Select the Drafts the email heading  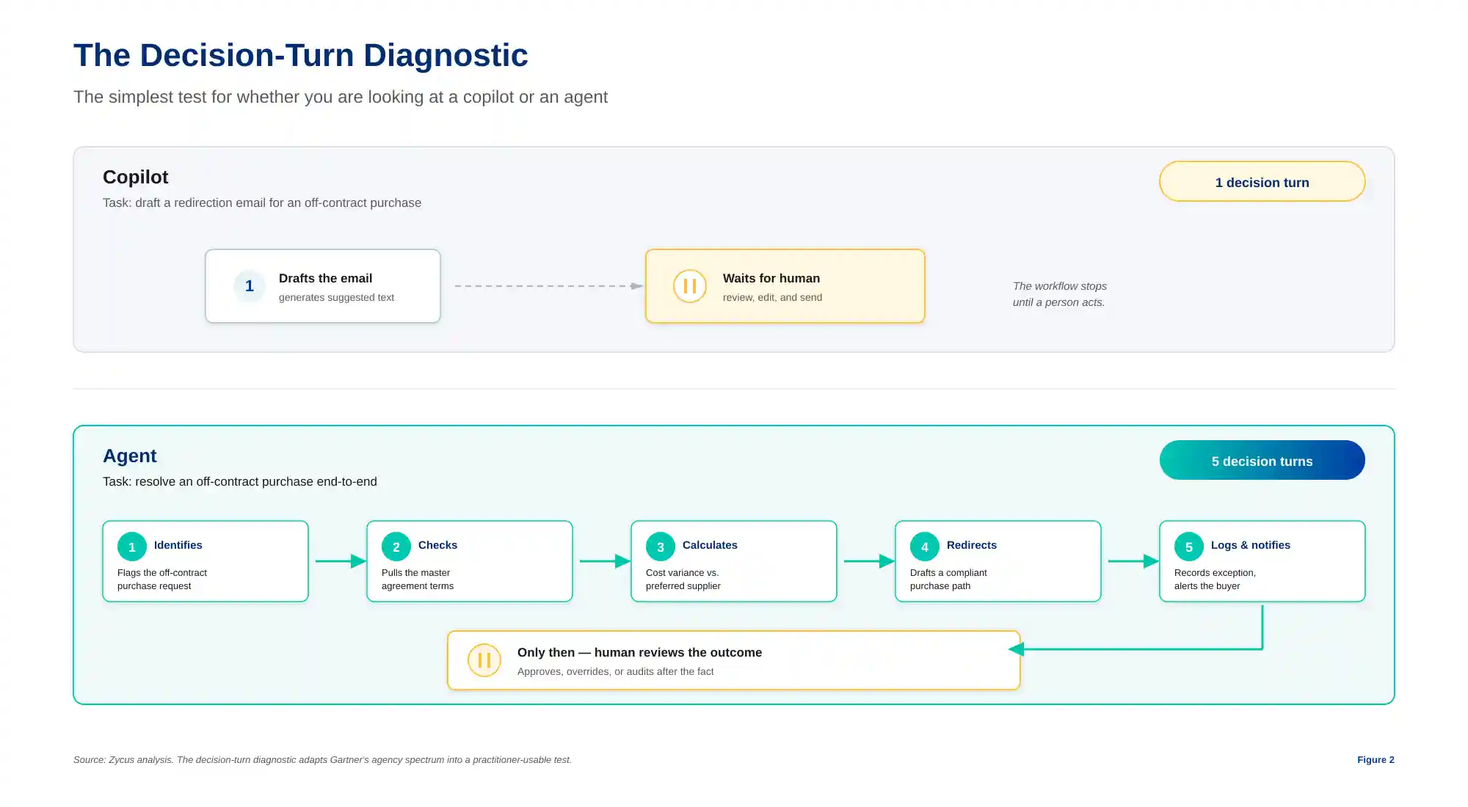(x=325, y=278)
